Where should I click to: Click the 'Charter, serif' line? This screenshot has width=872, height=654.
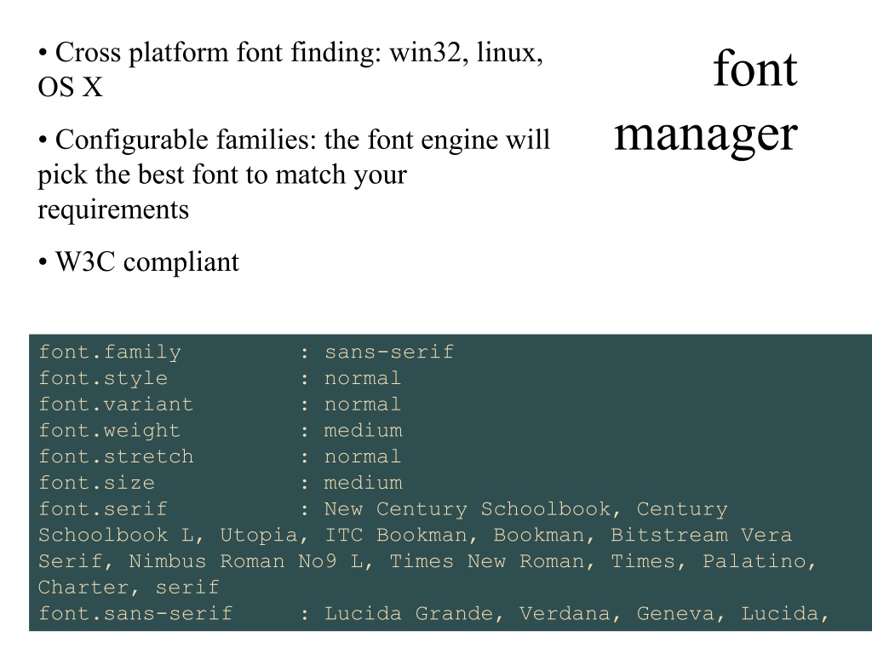pos(129,588)
